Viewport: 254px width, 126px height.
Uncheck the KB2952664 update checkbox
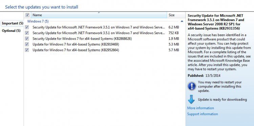(x=27, y=50)
